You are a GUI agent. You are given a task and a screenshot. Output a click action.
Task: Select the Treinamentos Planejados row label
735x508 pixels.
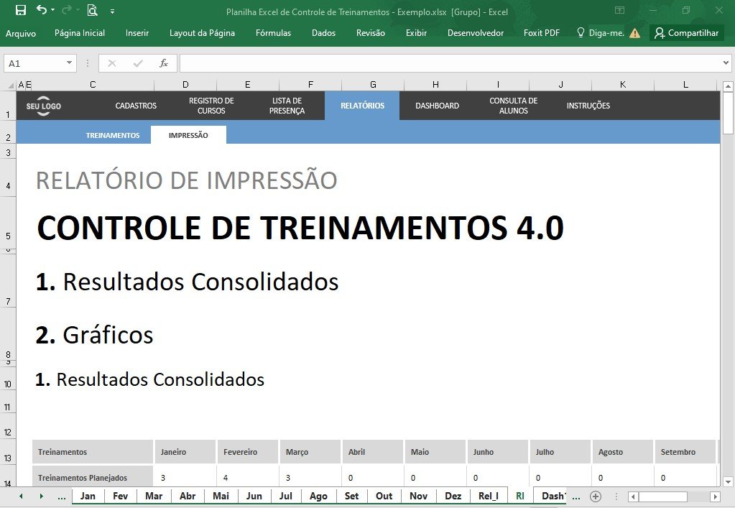pos(93,478)
